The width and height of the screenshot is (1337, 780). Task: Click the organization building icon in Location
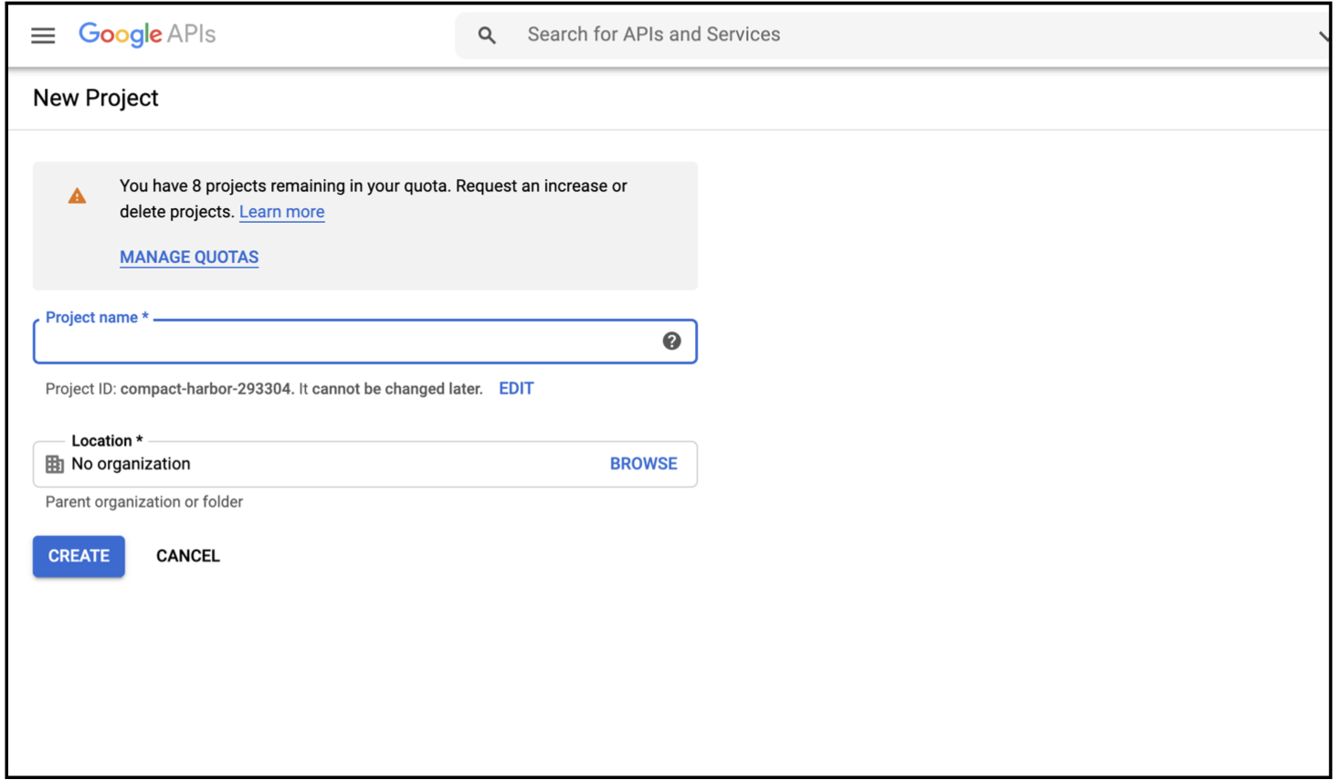[x=55, y=464]
